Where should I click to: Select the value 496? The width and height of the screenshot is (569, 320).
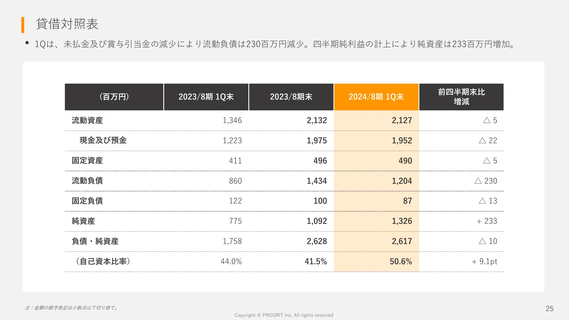tap(320, 161)
